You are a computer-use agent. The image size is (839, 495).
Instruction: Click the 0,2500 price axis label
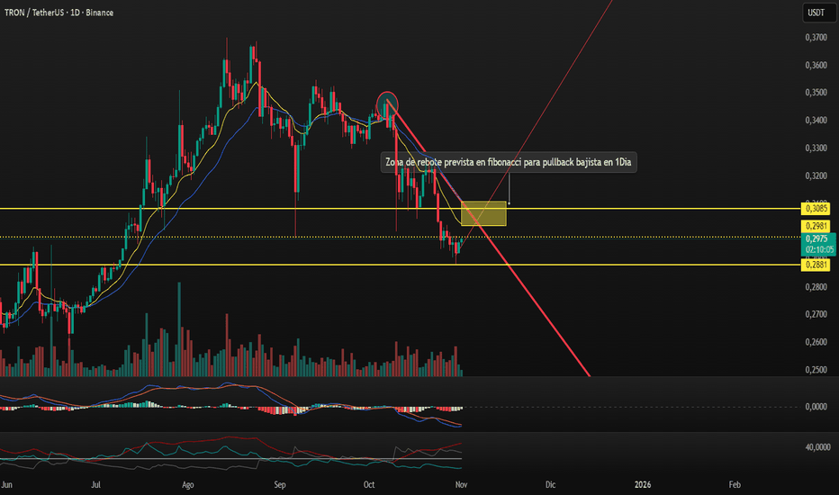pos(816,370)
